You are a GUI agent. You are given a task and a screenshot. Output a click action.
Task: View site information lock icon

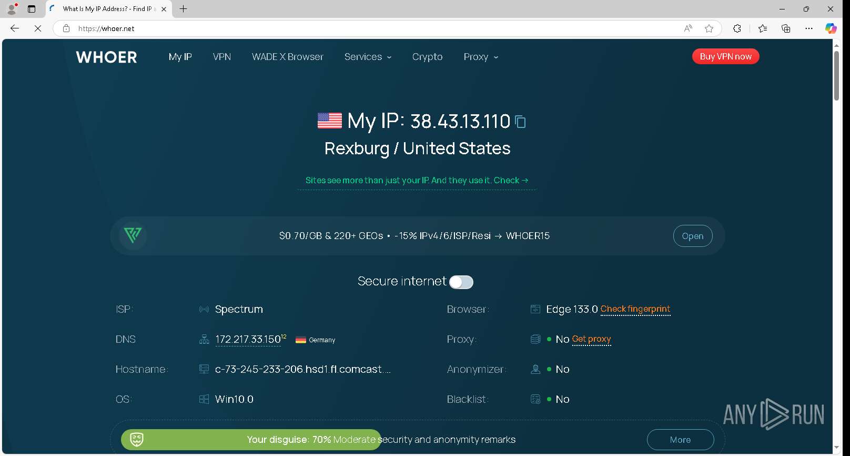(66, 28)
